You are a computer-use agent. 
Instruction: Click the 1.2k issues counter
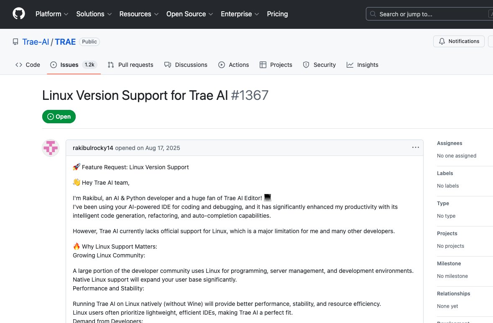click(89, 64)
